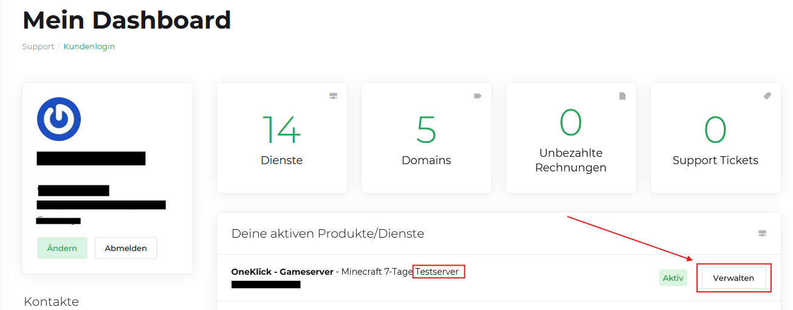Click the ticket icon in Support Tickets tile
This screenshot has width=793, height=310.
767,96
